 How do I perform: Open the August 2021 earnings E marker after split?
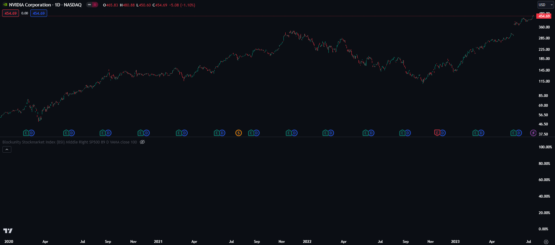pos(251,133)
